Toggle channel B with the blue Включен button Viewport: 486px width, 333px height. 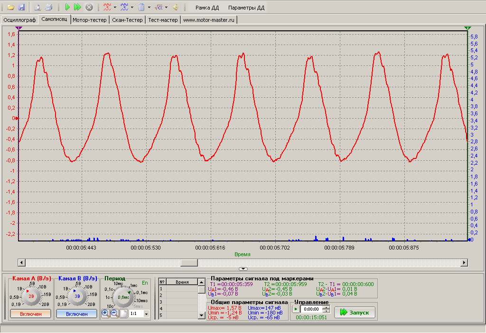[76, 314]
